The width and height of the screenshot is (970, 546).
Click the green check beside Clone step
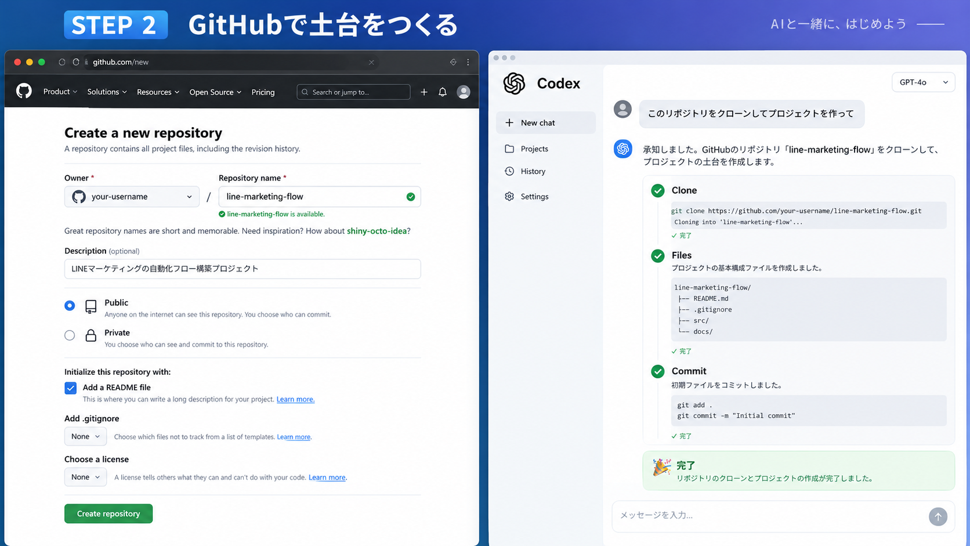(x=657, y=190)
